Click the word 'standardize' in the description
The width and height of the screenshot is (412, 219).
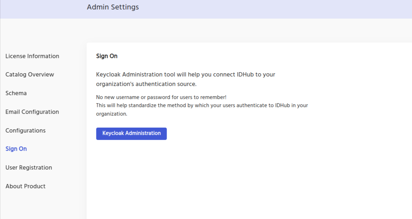click(x=139, y=105)
